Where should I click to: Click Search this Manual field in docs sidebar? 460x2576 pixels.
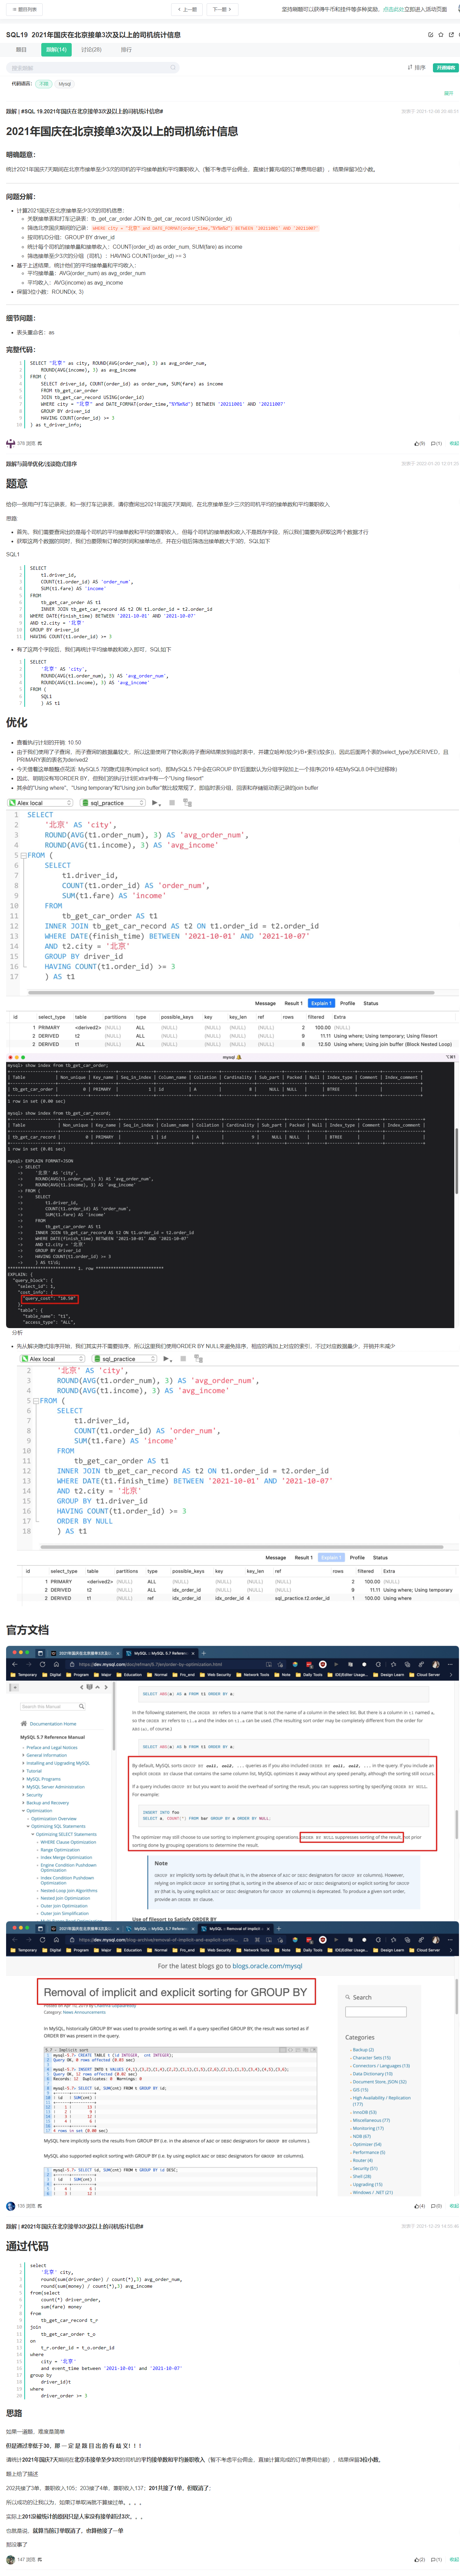pos(53,1707)
